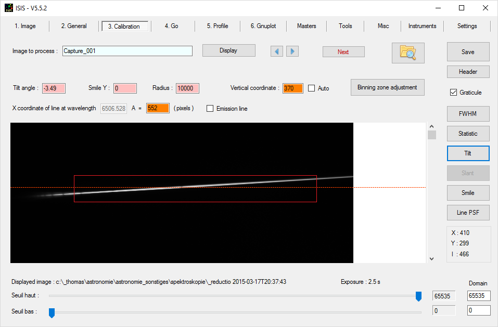Go to next image with right arrow
This screenshot has width=498, height=327.
292,51
